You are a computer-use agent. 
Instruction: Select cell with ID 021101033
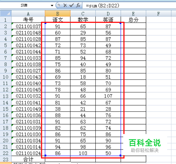coord(28,58)
